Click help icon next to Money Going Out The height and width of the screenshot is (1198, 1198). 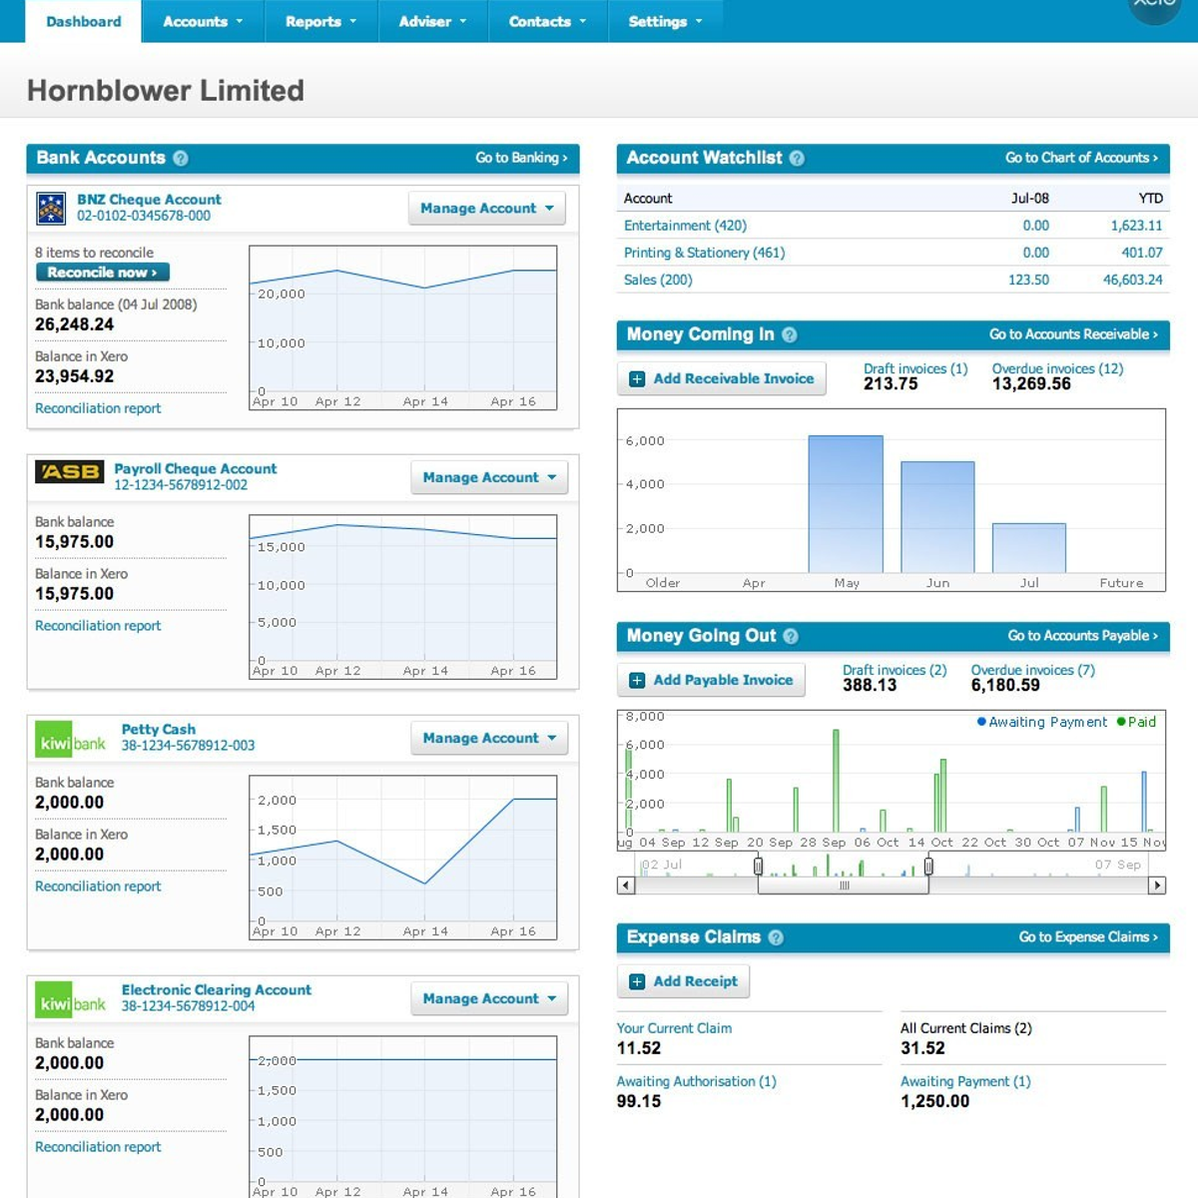(x=791, y=637)
